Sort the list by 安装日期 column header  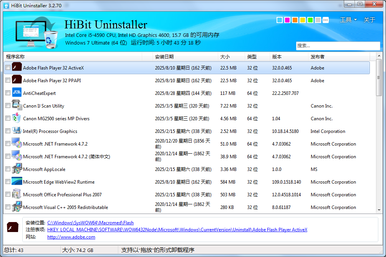[x=164, y=57]
